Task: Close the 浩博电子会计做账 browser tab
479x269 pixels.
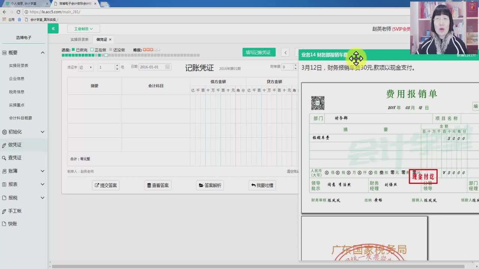Action: tap(95, 3)
